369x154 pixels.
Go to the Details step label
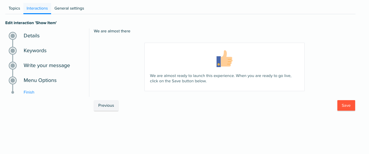coord(32,36)
